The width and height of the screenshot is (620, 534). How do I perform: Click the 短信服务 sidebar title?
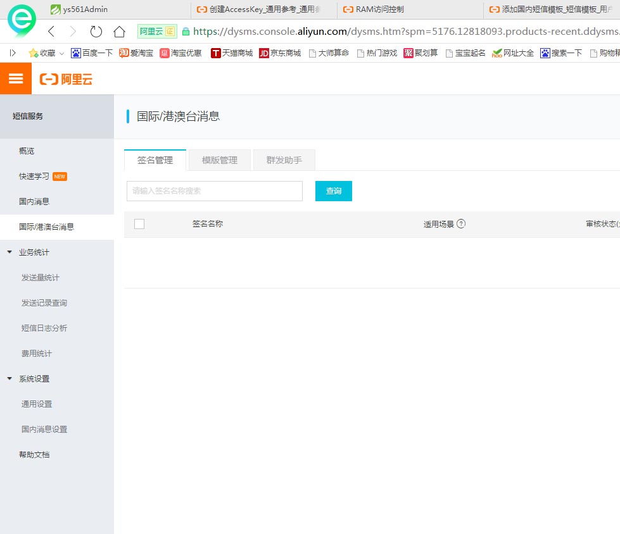pyautogui.click(x=28, y=116)
